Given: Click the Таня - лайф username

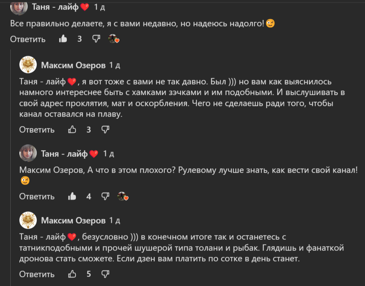Looking at the screenshot, I should coord(56,6).
